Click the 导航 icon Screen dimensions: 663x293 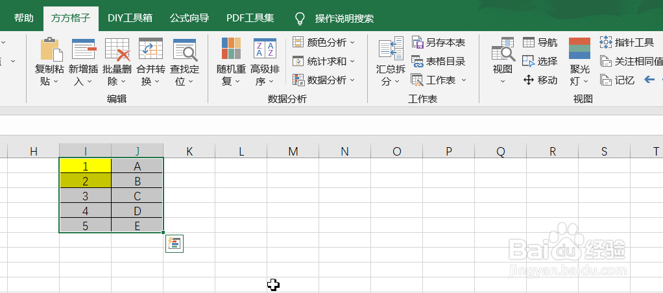[529, 42]
